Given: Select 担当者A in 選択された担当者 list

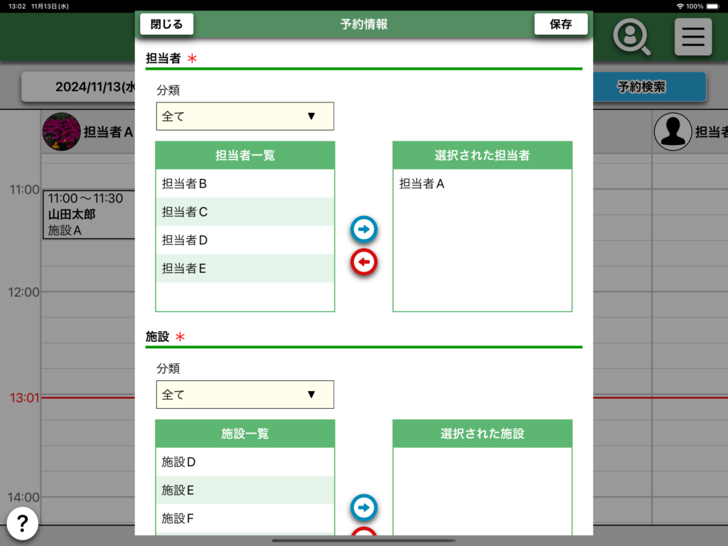Looking at the screenshot, I should [x=482, y=183].
